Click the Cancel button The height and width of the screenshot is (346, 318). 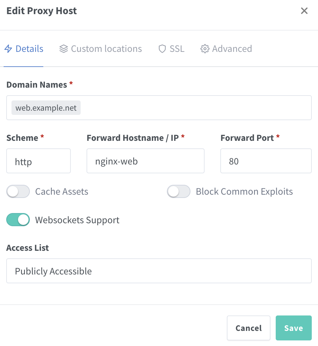pyautogui.click(x=248, y=328)
